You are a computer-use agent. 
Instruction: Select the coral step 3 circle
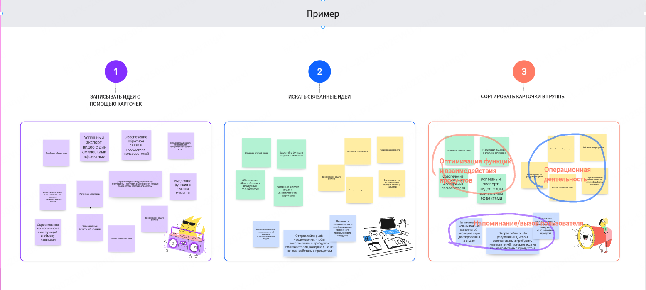tap(524, 72)
